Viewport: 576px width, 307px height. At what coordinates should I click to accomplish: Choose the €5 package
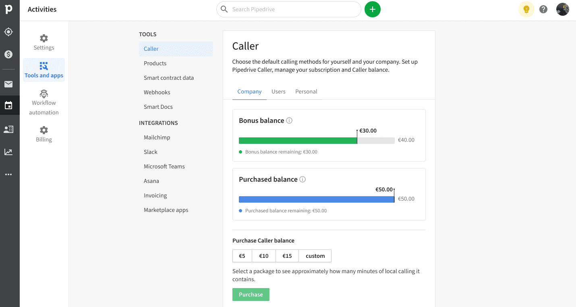242,256
